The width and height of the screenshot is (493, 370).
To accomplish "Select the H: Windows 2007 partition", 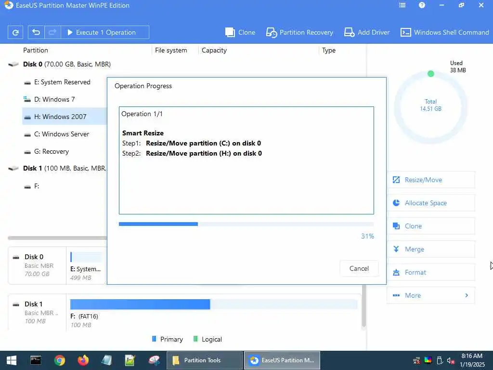I will [65, 117].
